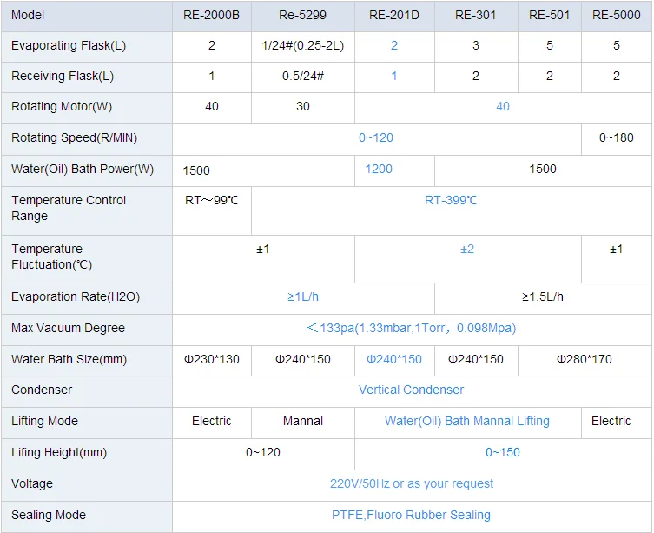Screen dimensions: 654x533
Task: Select the 0~180 rotating speed cell
Action: click(617, 137)
